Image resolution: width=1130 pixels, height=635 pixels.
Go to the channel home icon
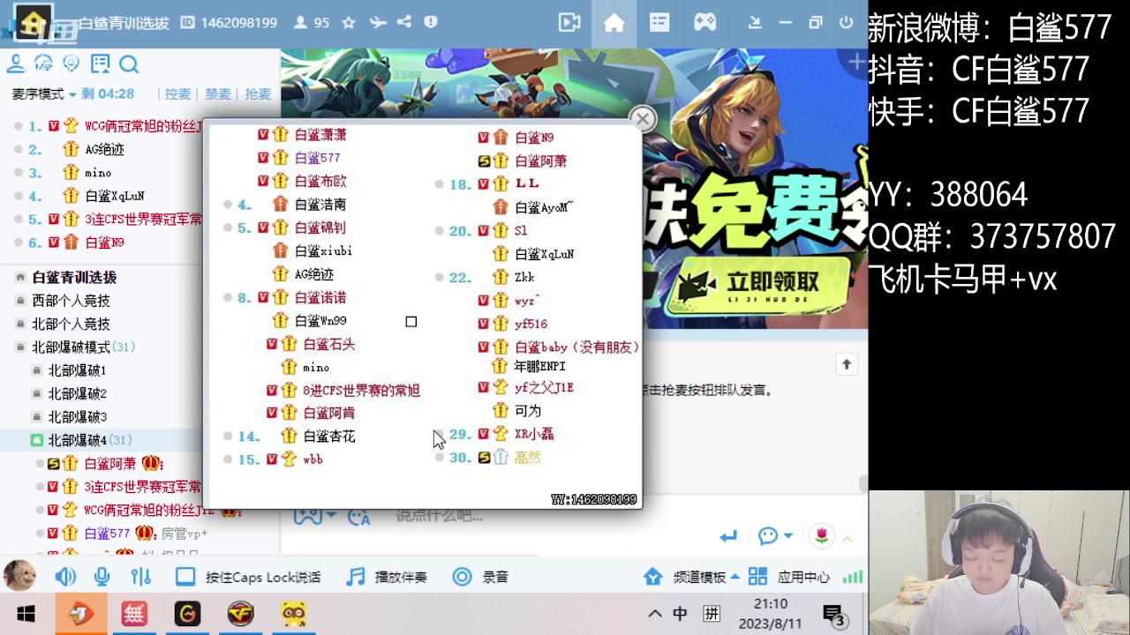tap(614, 23)
